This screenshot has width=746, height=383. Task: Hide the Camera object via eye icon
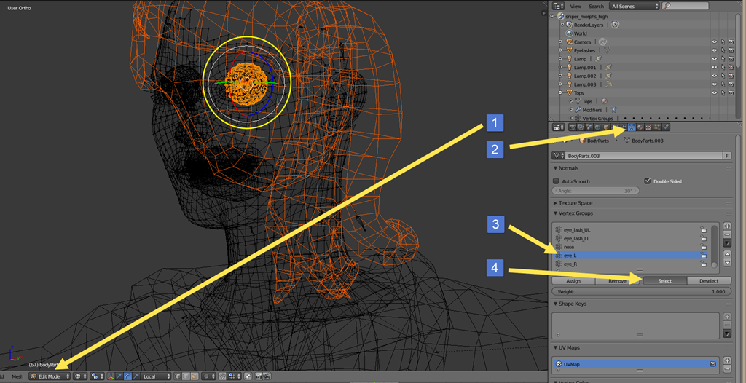[x=714, y=42]
